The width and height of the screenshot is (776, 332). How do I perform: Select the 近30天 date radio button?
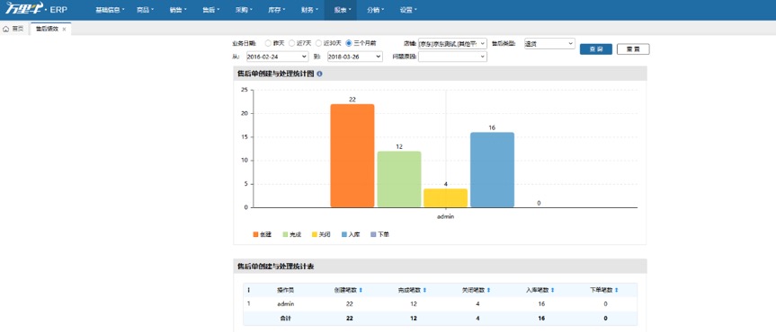pos(318,43)
